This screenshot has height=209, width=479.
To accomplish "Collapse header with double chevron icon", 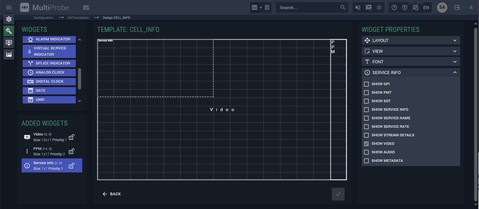I will (471, 8).
